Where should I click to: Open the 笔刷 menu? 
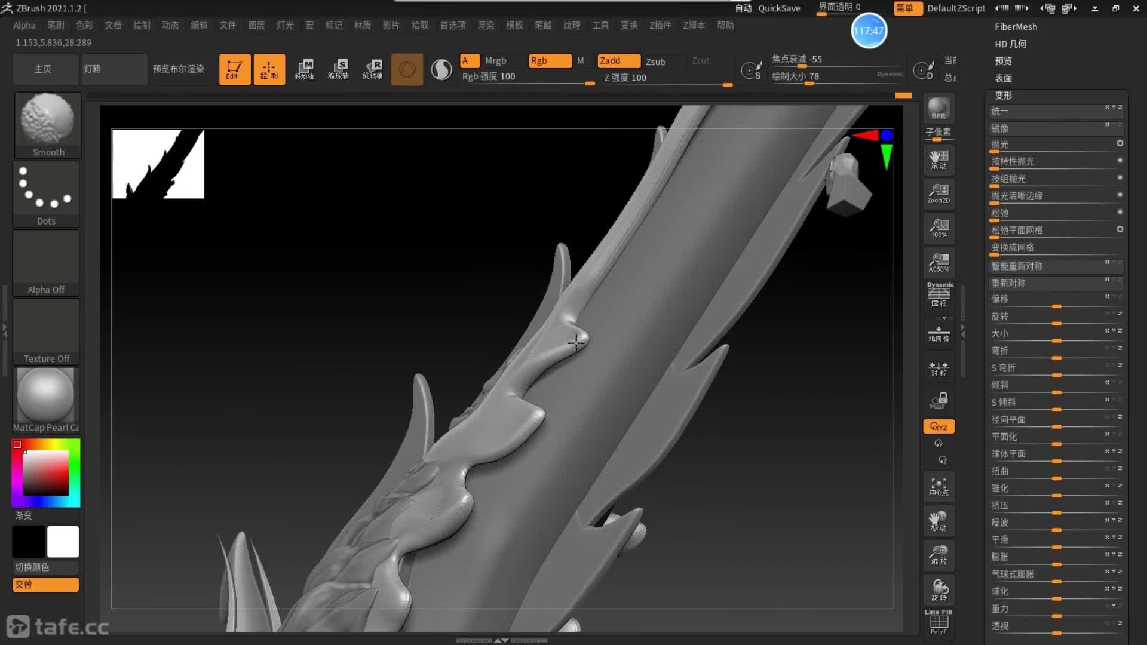[56, 25]
